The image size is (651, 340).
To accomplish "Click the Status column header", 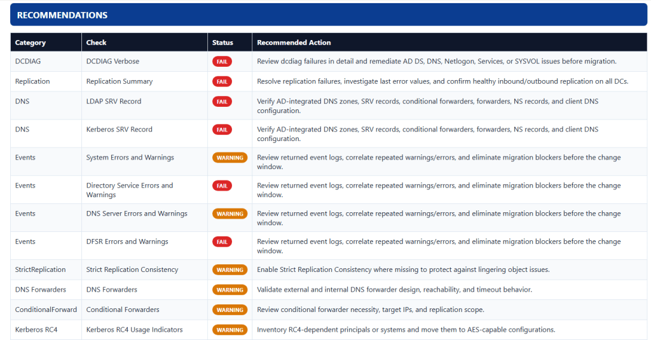I will pyautogui.click(x=223, y=43).
